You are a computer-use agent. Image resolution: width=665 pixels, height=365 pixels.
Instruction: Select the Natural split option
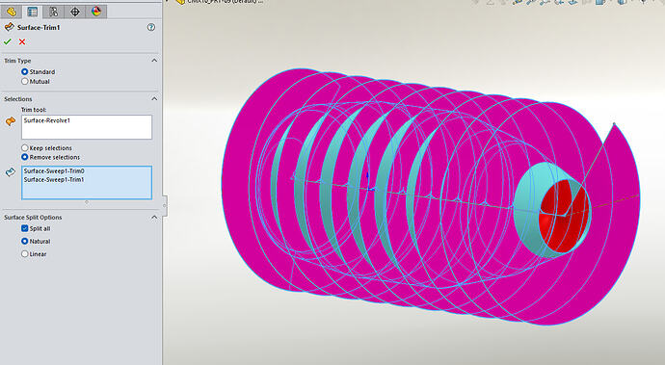tap(25, 241)
